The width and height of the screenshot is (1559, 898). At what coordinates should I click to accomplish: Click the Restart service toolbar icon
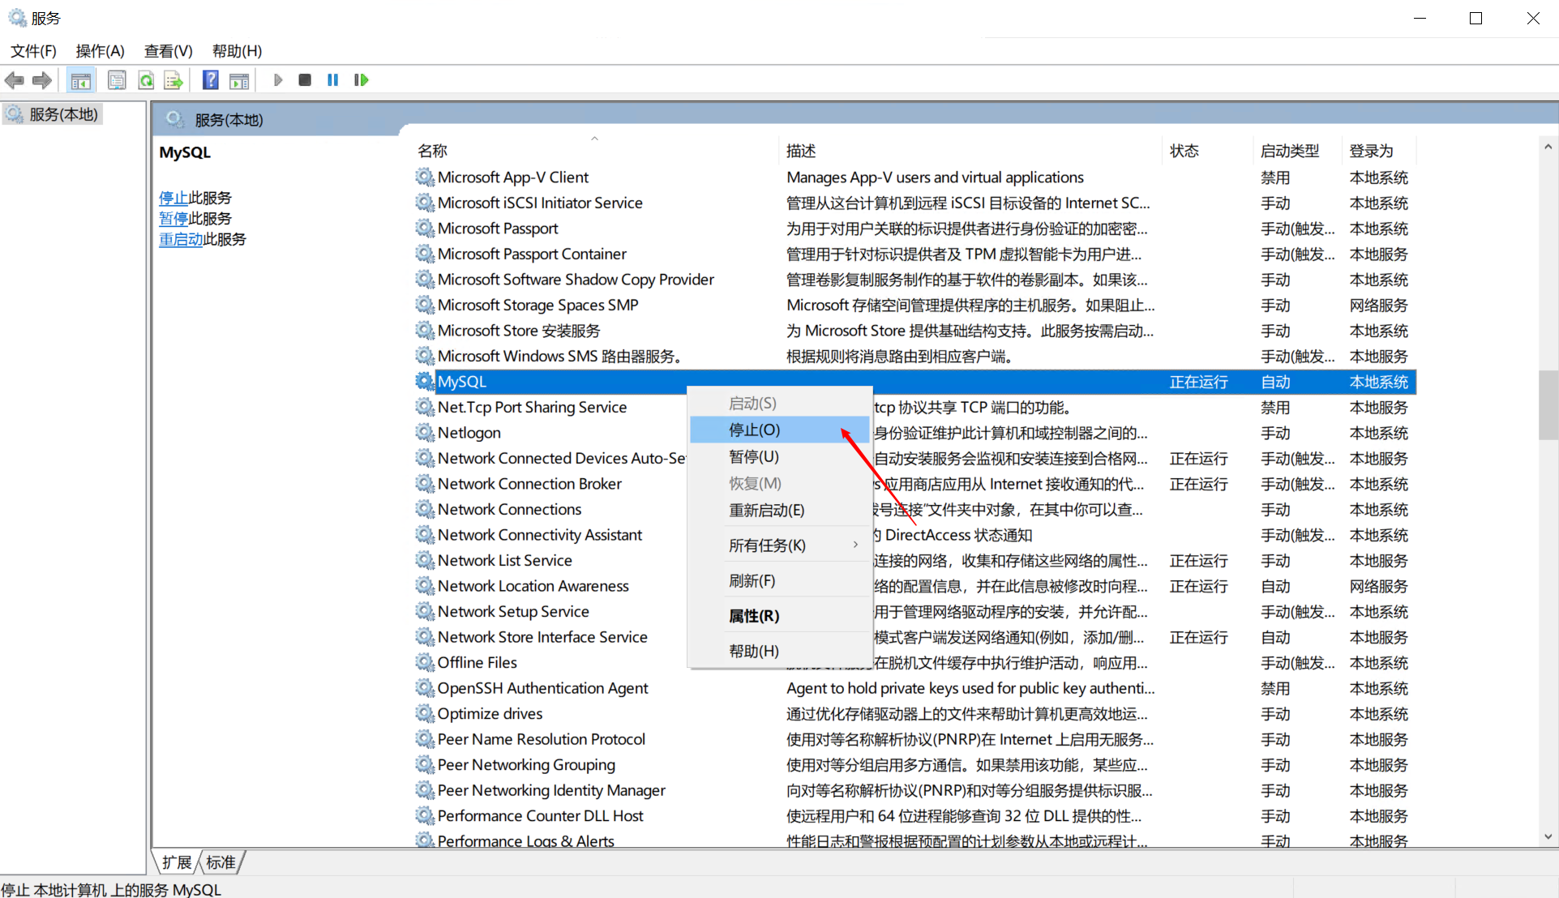(362, 80)
